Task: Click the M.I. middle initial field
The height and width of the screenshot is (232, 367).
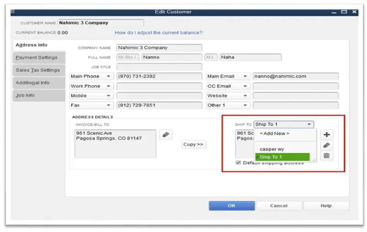Action: click(211, 57)
